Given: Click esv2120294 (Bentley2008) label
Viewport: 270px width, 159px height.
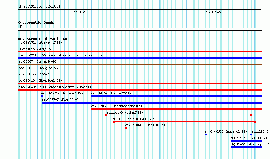Looking at the screenshot, I should (x=40, y=81).
